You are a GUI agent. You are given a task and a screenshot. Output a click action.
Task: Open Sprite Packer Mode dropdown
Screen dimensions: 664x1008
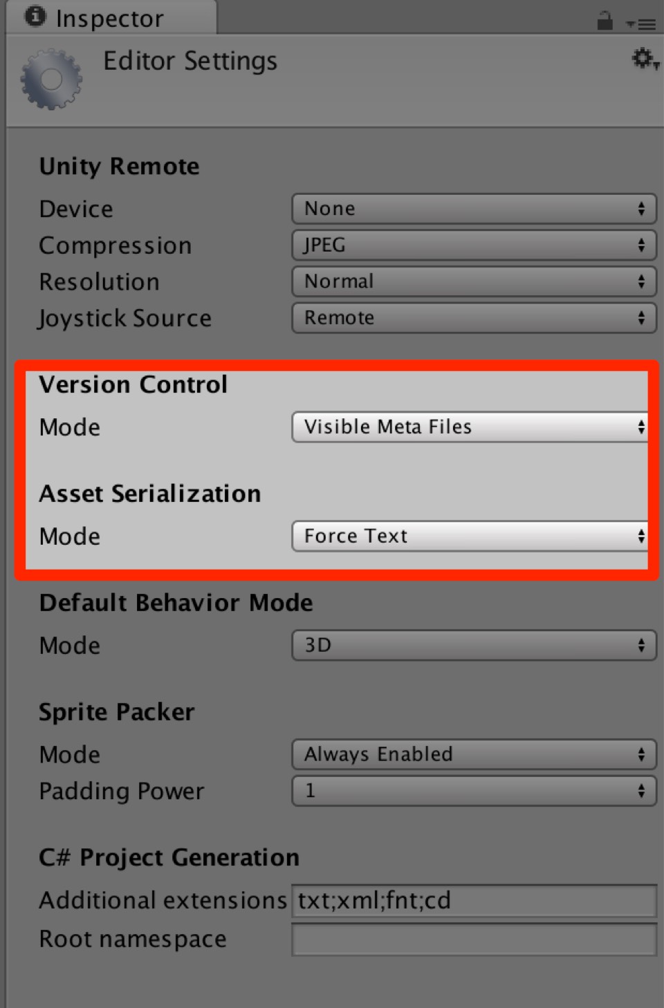[x=474, y=754]
